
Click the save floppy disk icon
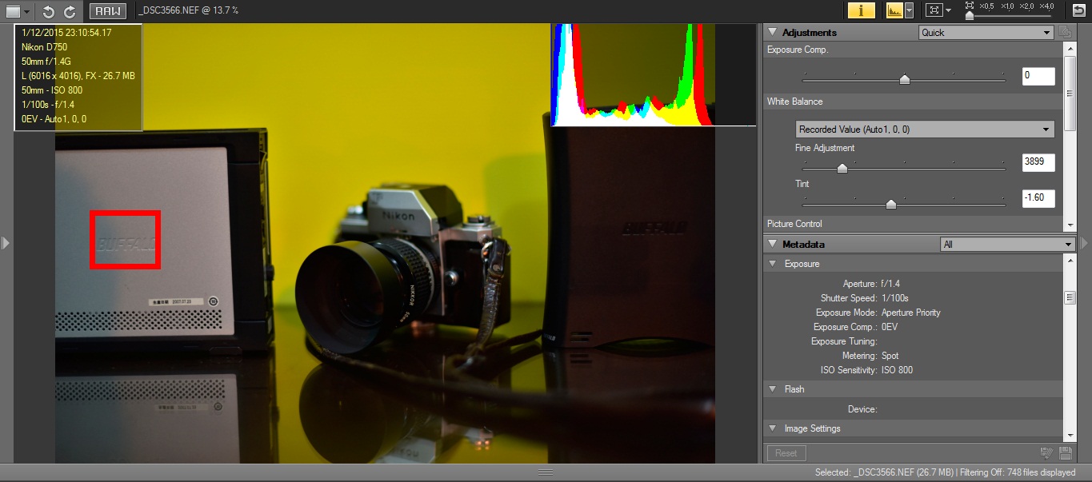(1065, 453)
